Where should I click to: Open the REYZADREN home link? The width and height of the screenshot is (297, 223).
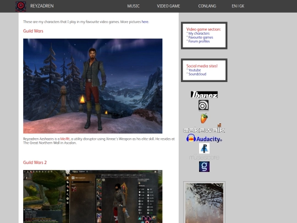point(42,6)
